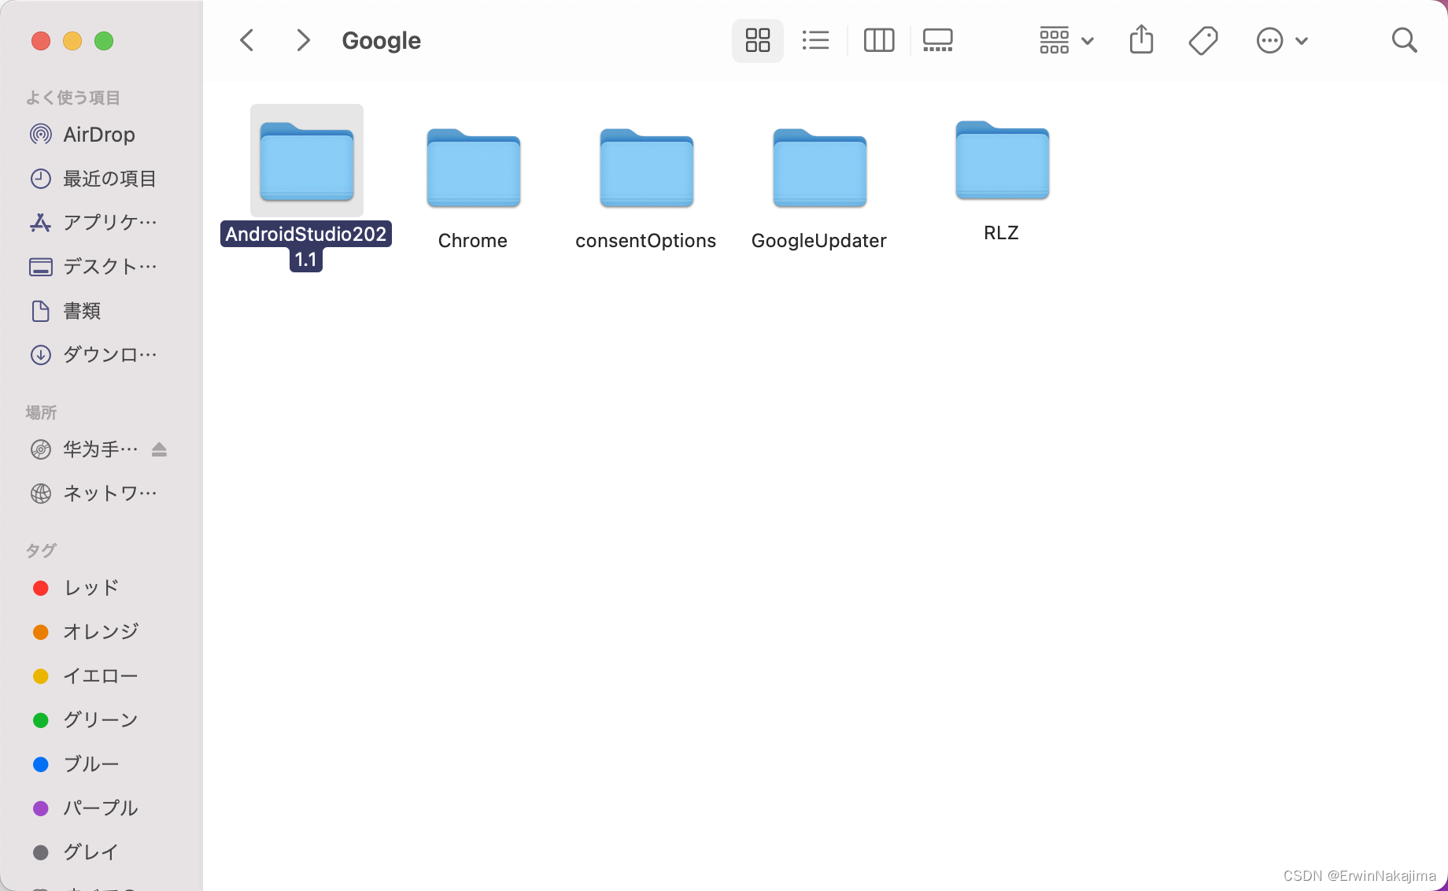The height and width of the screenshot is (891, 1448).
Task: Click the yellow dot for イエロー tag
Action: pyautogui.click(x=41, y=676)
